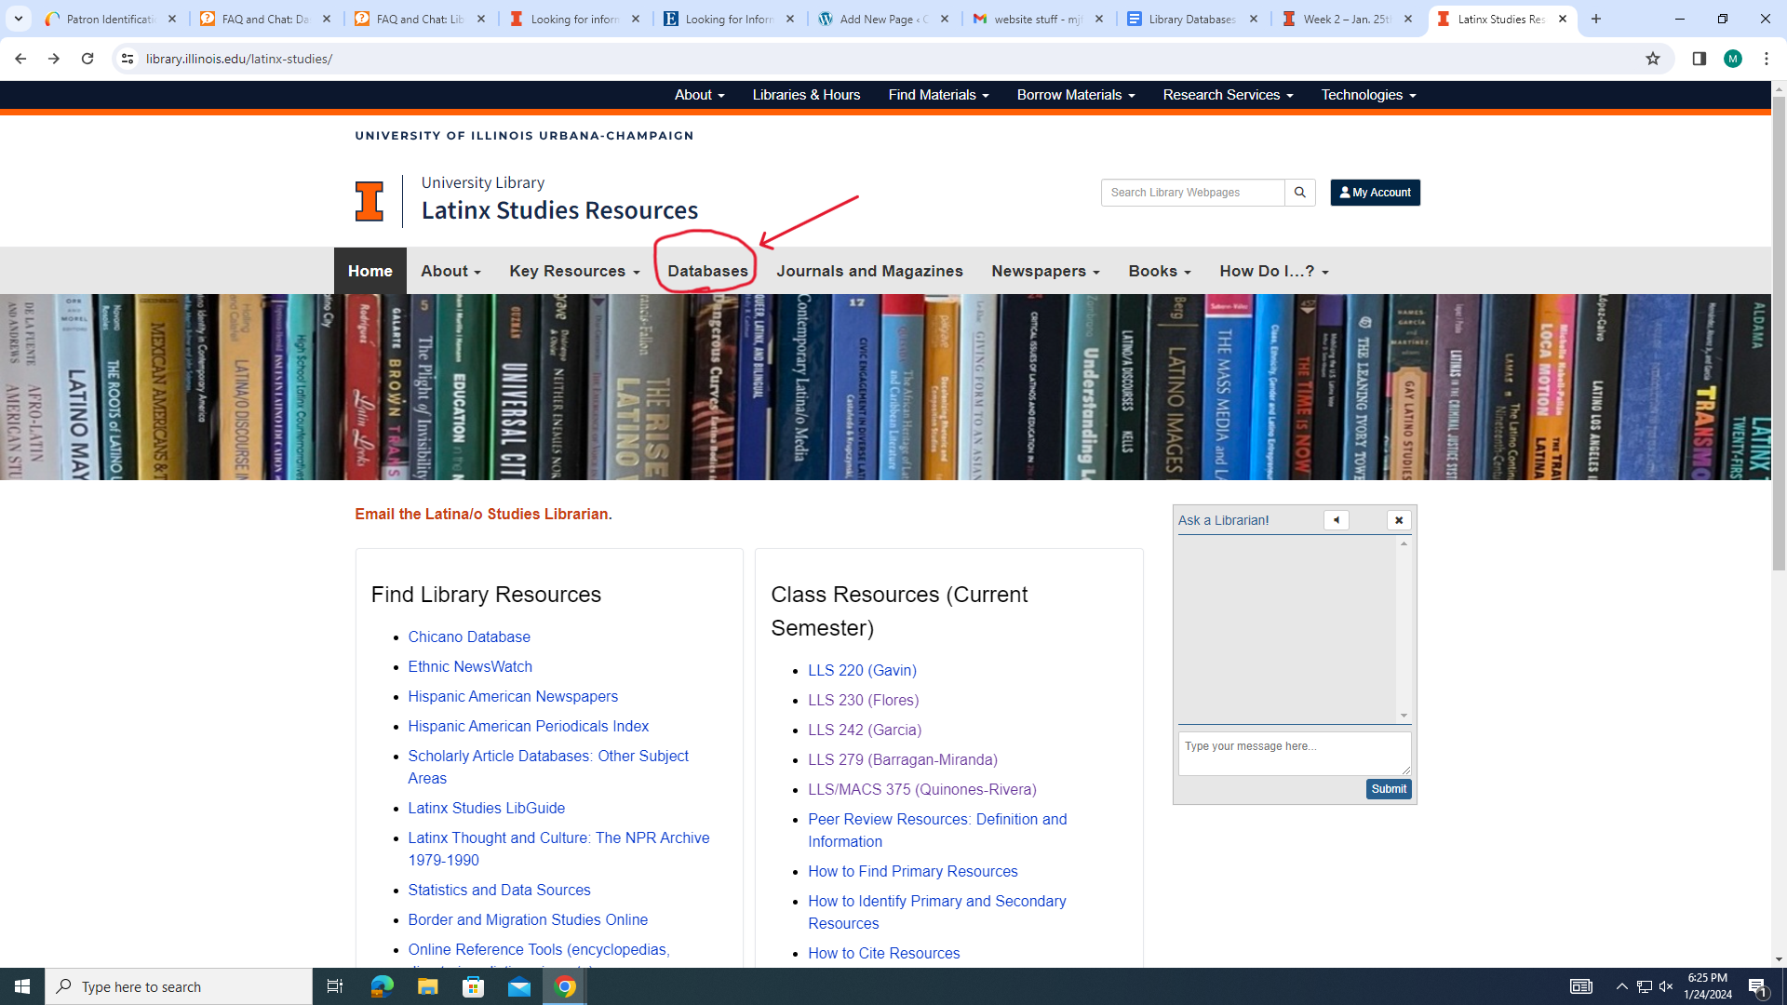Screen dimensions: 1787x1005
Task: Expand the Newspapers dropdown menu
Action: coord(1045,271)
